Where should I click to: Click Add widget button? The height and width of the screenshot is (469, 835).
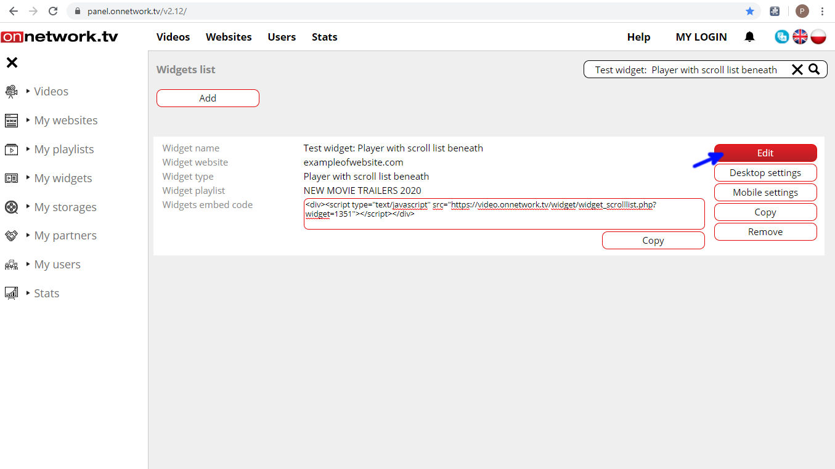[208, 98]
